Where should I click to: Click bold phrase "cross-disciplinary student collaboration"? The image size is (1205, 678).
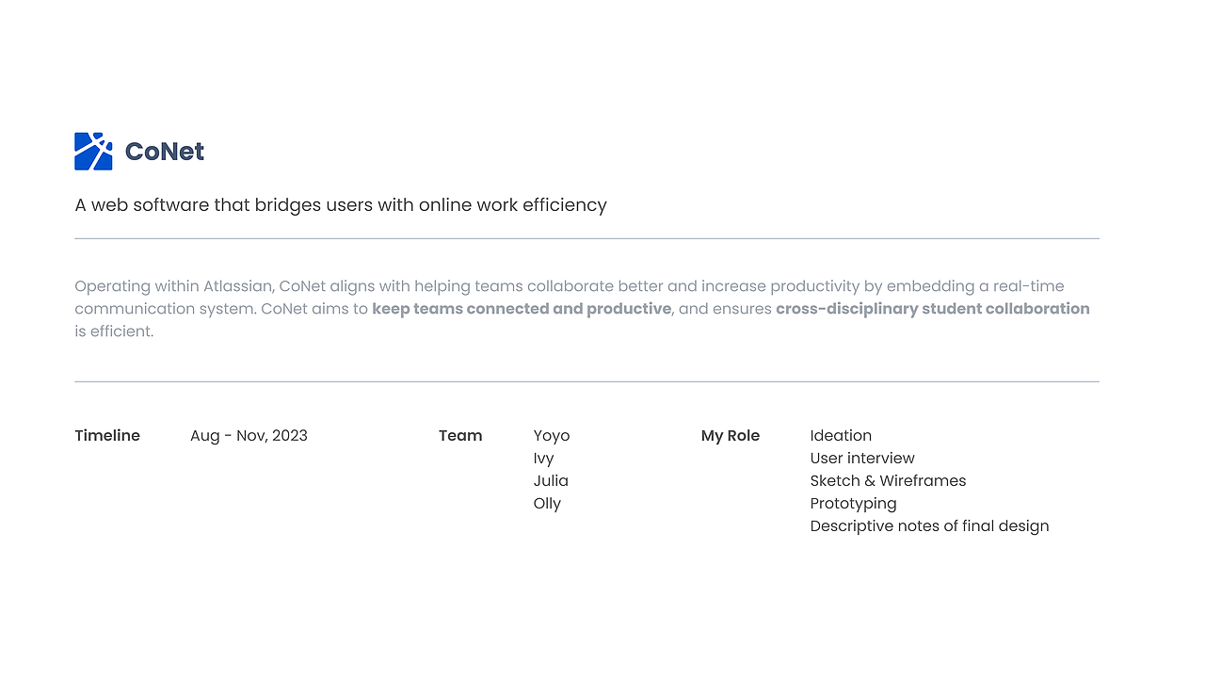pos(932,309)
